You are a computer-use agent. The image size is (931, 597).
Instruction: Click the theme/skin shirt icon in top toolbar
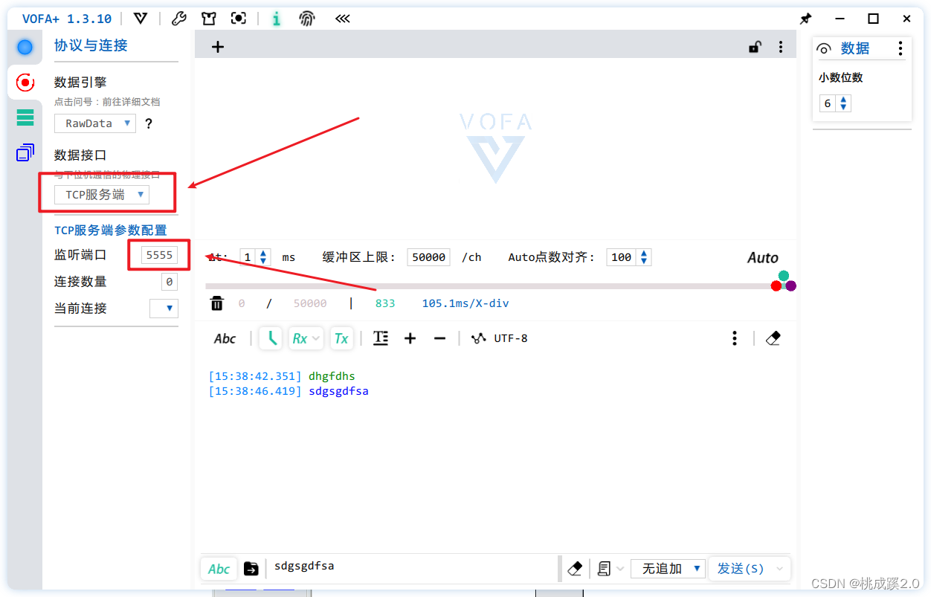(x=208, y=18)
